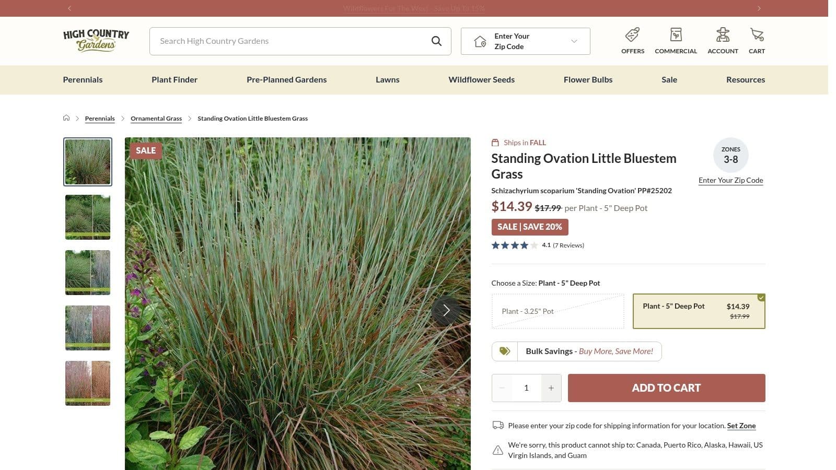Open the Offers tag icon
This screenshot has width=836, height=470.
click(x=632, y=35)
